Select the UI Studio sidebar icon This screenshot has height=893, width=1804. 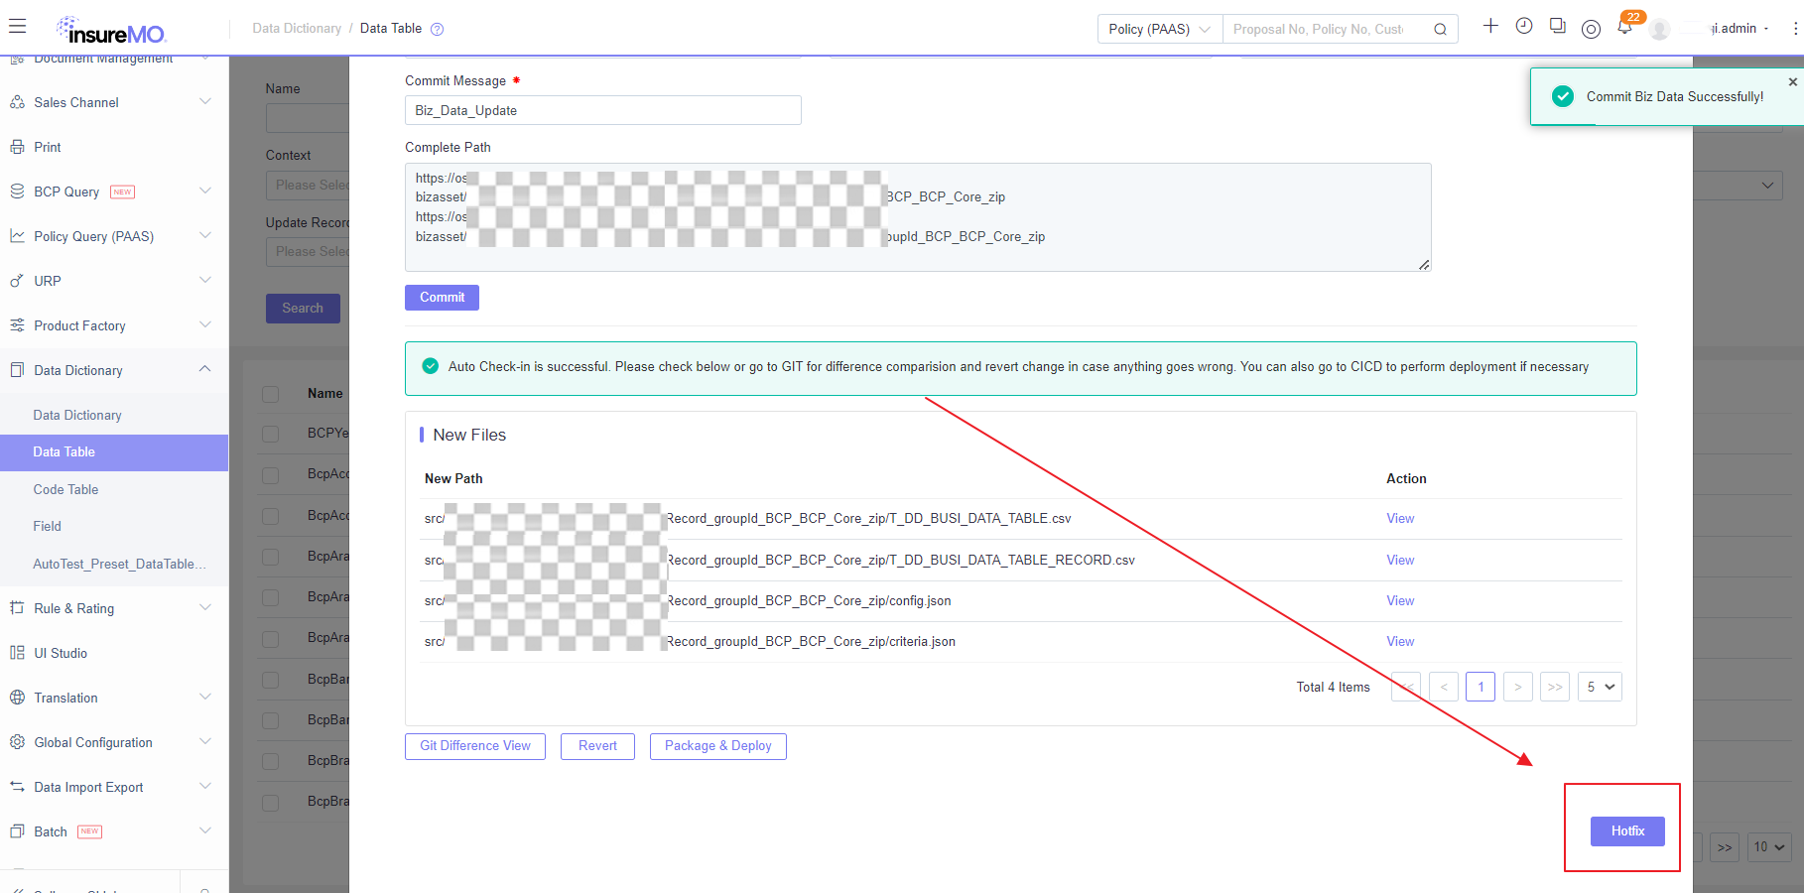[x=19, y=652]
